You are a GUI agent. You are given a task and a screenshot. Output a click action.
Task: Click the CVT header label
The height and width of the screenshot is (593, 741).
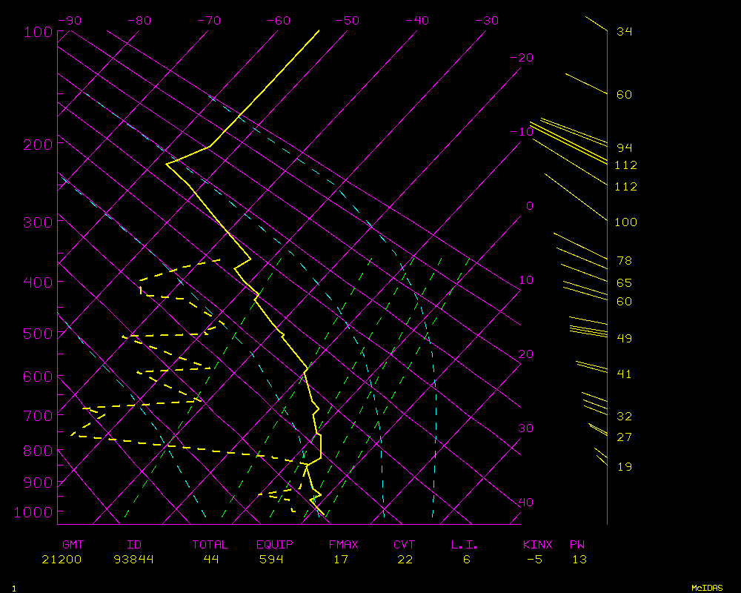point(405,545)
